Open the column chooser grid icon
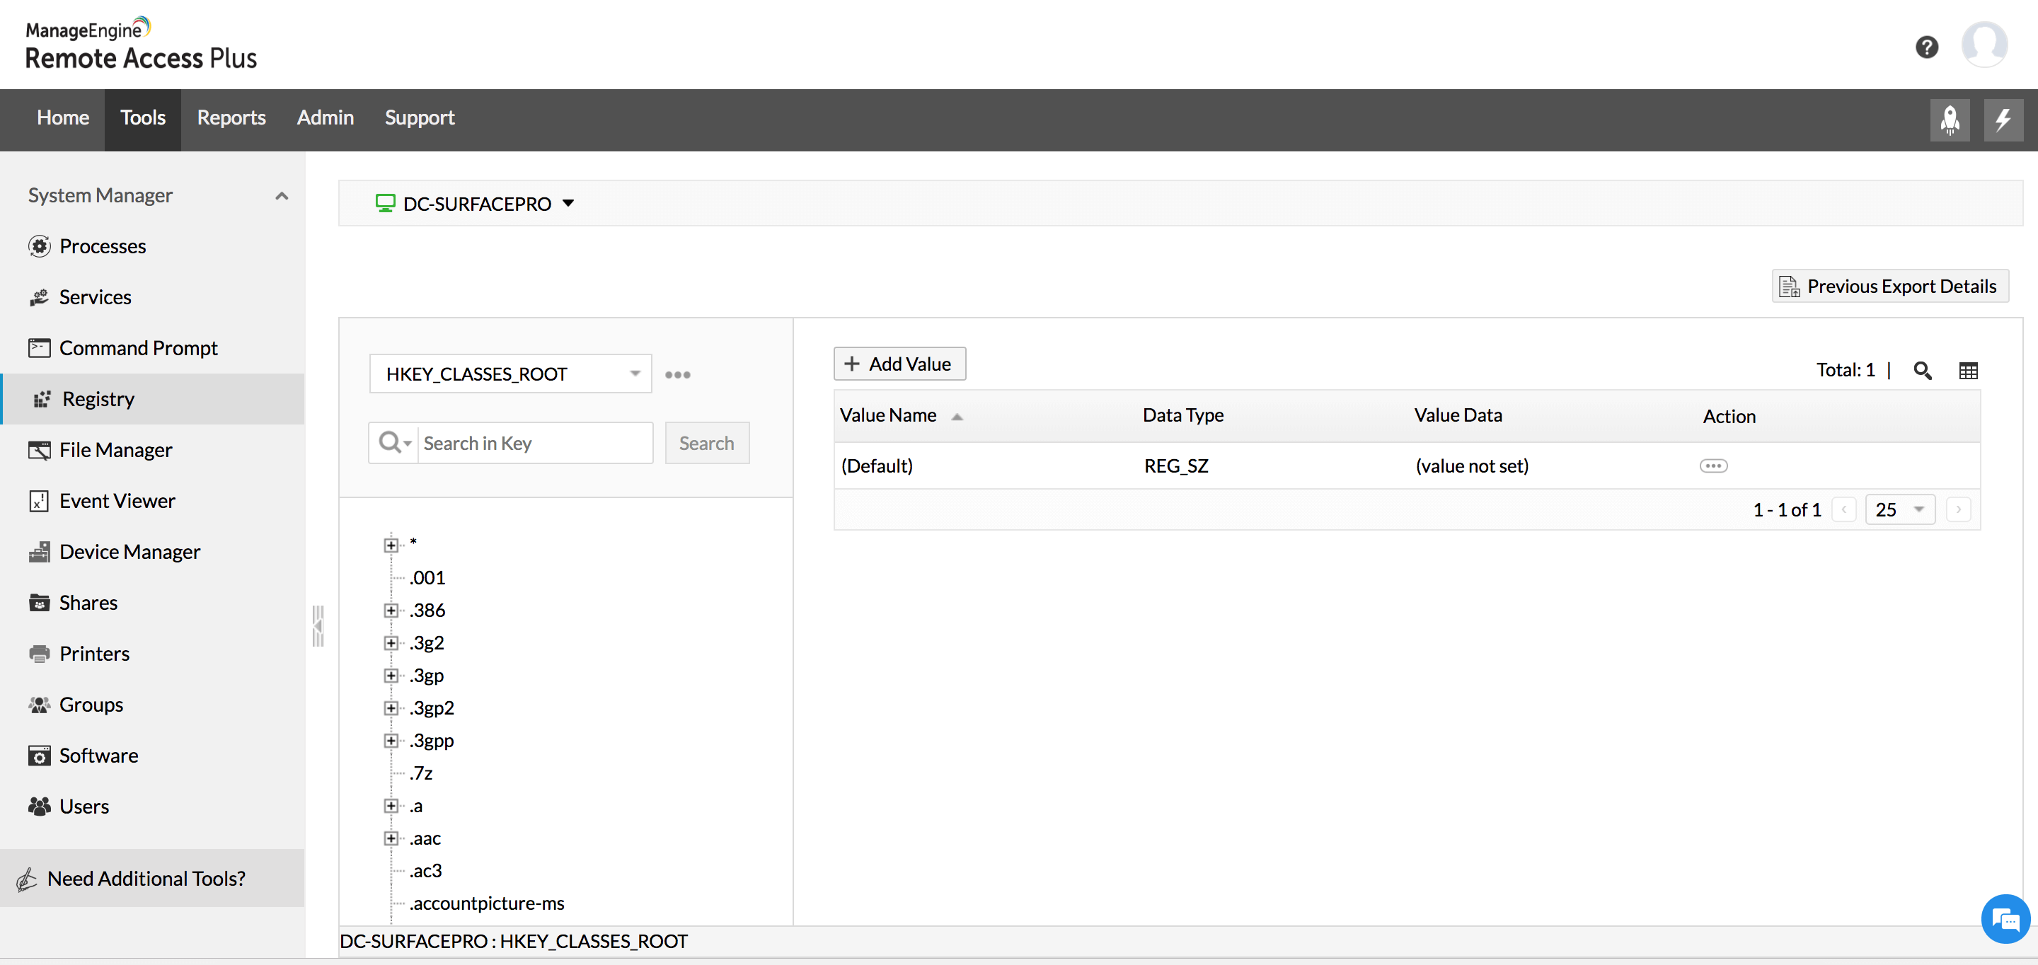Viewport: 2038px width, 965px height. (x=1967, y=370)
